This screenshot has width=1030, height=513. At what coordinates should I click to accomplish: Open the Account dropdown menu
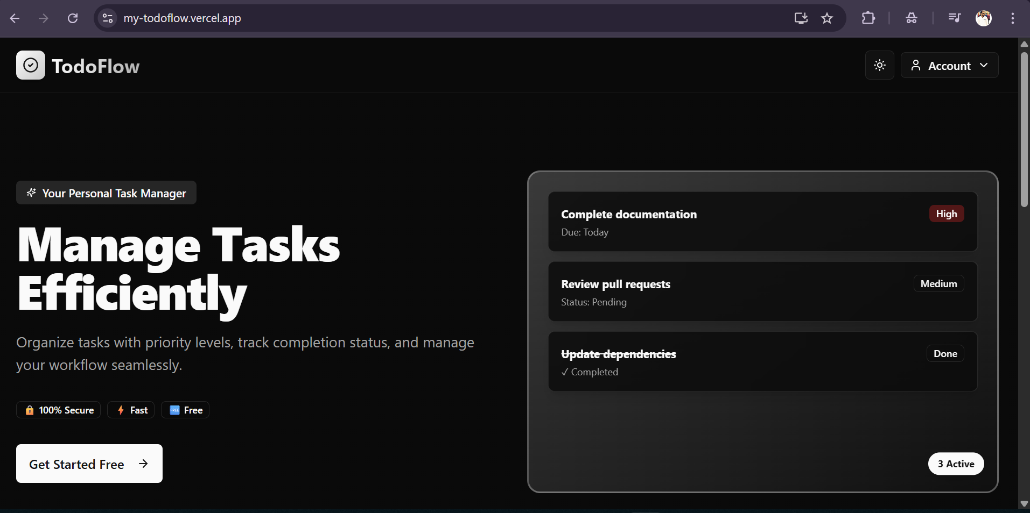click(949, 66)
